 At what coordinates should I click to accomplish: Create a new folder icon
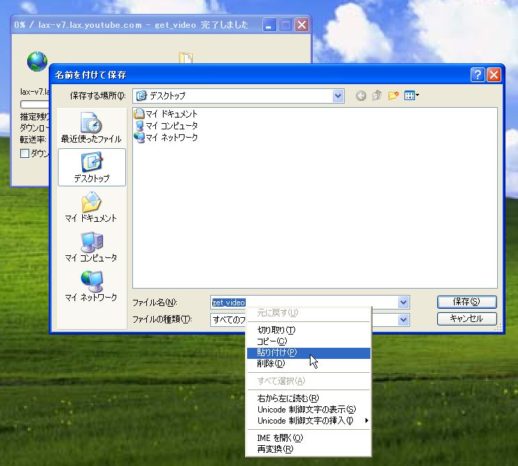[393, 96]
